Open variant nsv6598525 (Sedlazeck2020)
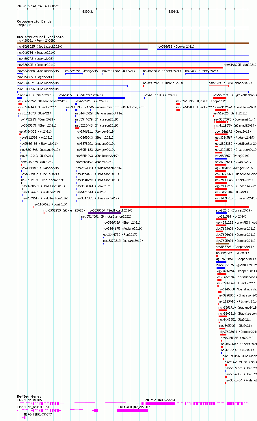257x421 pixels. 40,47
